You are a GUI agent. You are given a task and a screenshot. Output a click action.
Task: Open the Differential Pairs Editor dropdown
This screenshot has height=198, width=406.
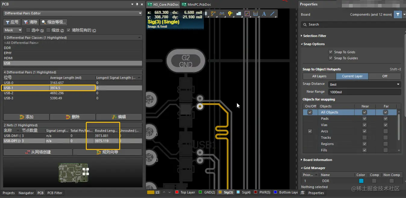pyautogui.click(x=73, y=13)
